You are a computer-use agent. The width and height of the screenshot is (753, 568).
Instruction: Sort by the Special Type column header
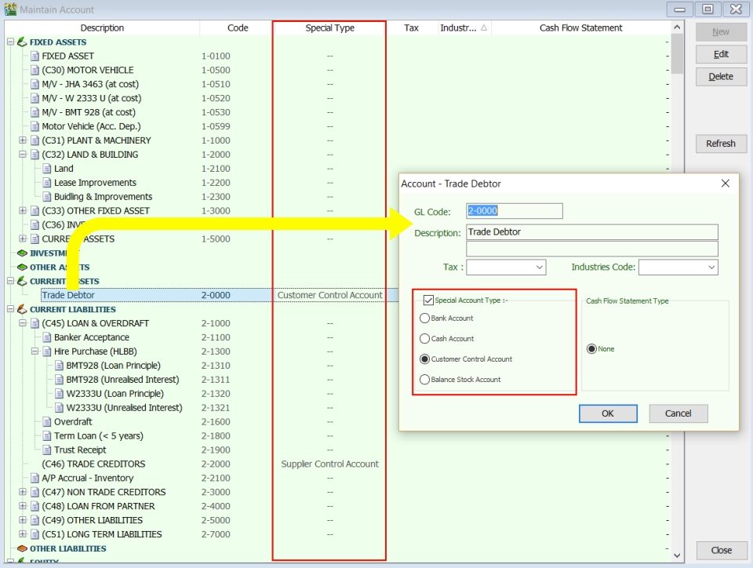(329, 27)
